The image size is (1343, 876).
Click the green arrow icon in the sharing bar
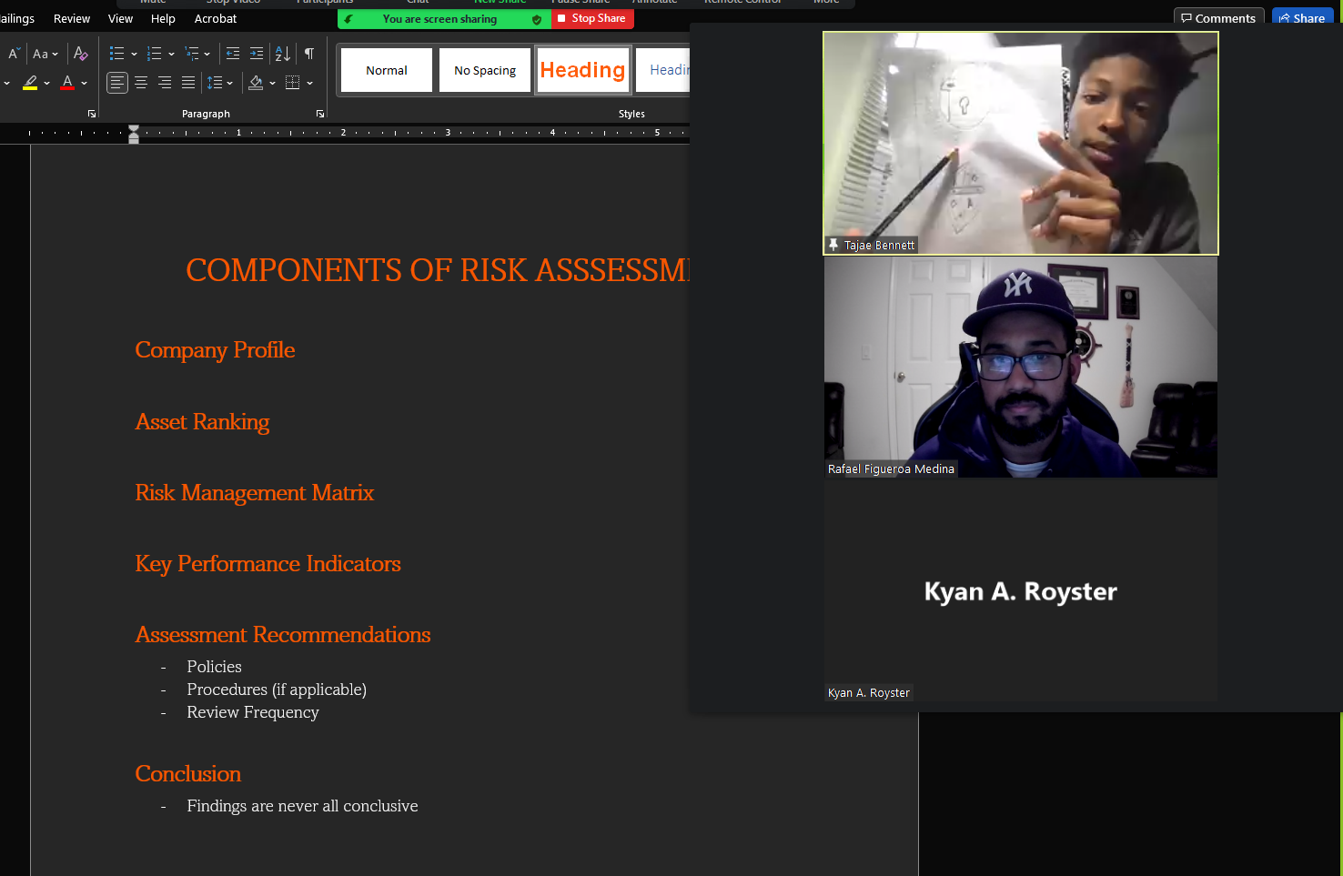point(348,19)
